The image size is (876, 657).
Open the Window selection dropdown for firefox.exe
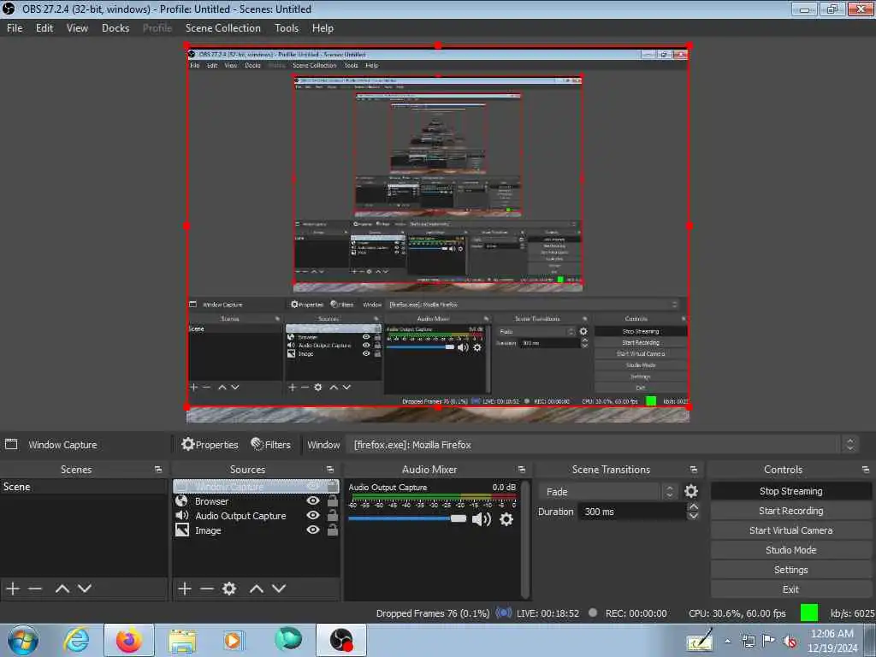602,445
